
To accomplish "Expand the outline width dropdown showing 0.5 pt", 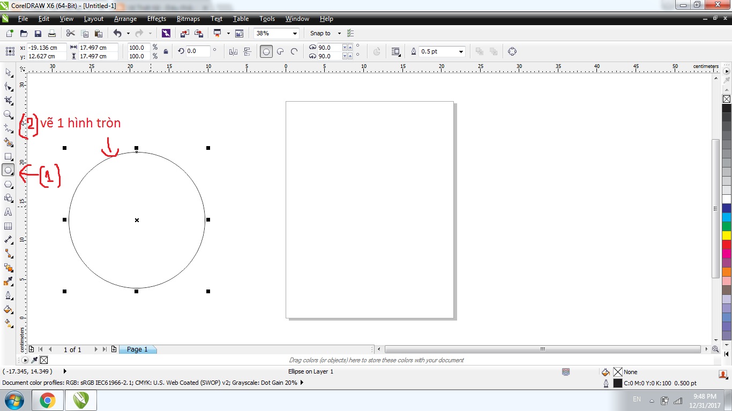I will 459,51.
